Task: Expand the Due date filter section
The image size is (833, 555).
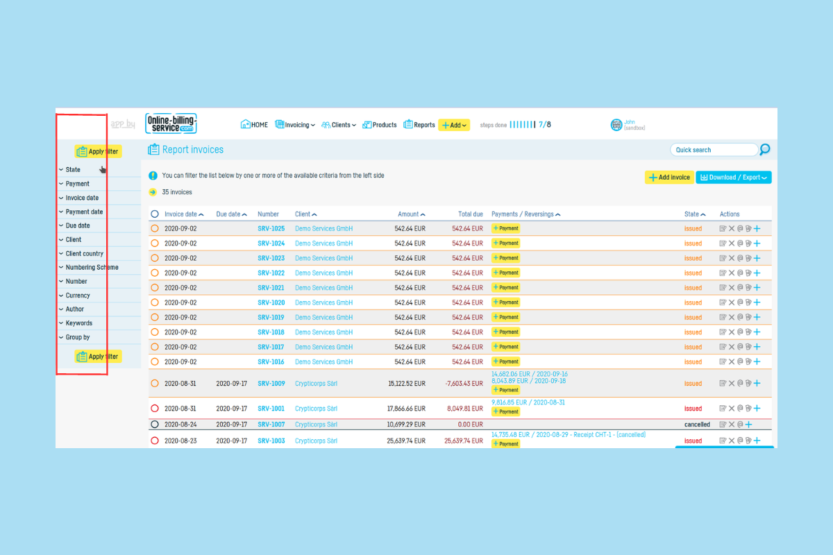Action: 99,225
